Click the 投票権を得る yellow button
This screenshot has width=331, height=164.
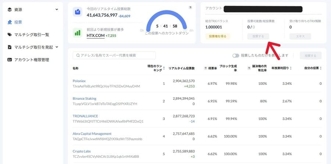pos(218,36)
